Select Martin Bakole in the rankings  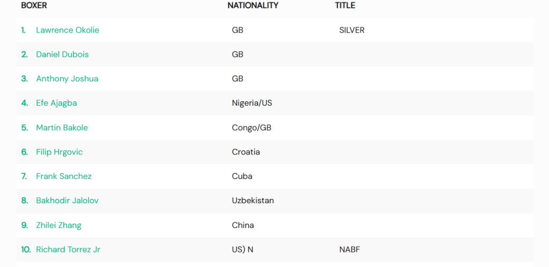[62, 128]
